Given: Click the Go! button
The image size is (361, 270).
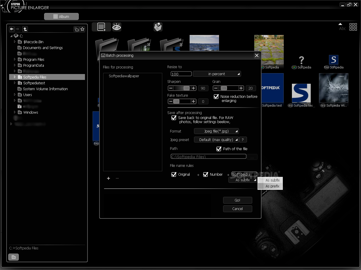Looking at the screenshot, I should pyautogui.click(x=238, y=200).
